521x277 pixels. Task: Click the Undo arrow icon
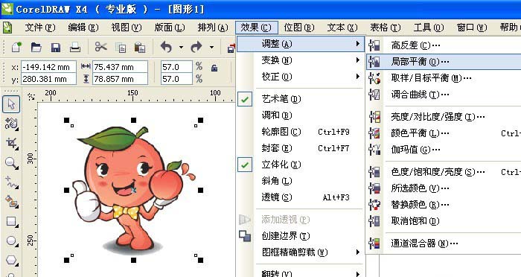click(166, 47)
